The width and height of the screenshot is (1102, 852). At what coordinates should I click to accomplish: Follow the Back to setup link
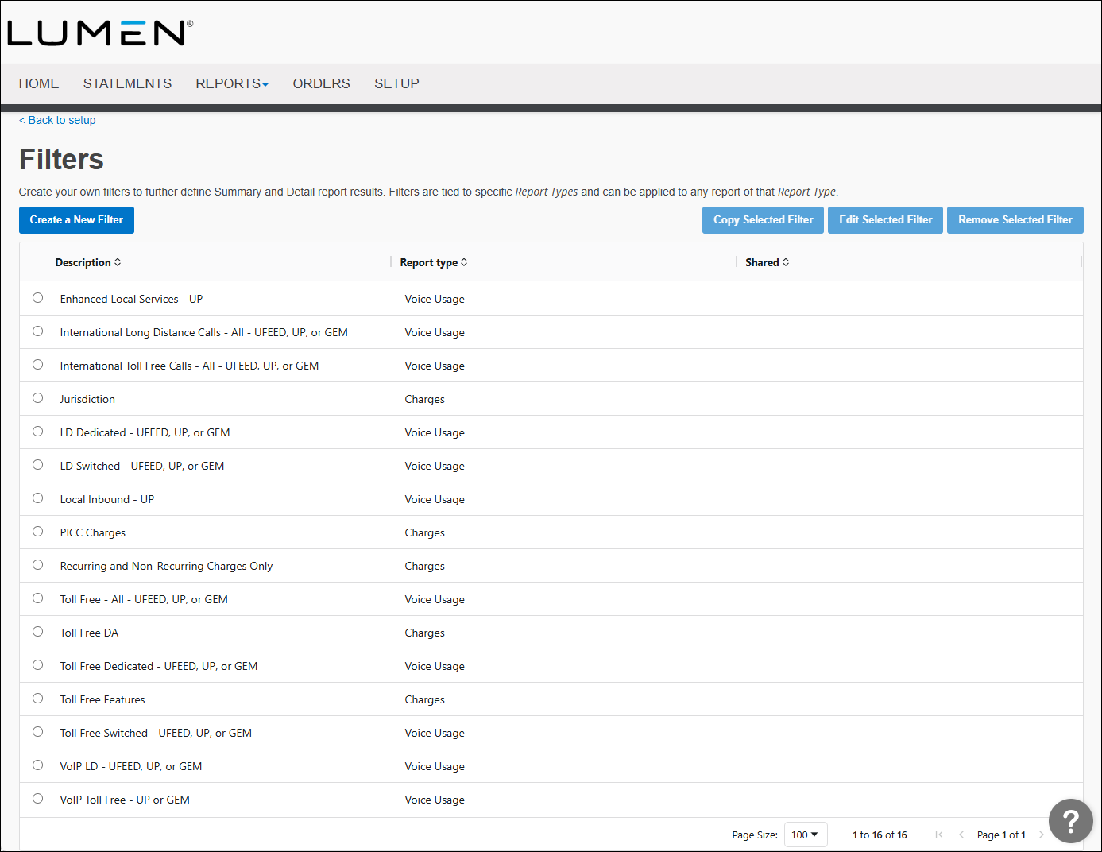click(x=57, y=120)
